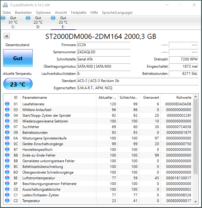Click status orb for Betriebsstunden attribute row
Screen dimensions: 202x208
click(7, 132)
